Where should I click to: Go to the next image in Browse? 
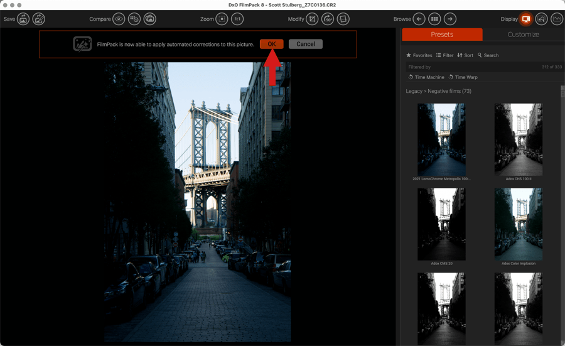[450, 19]
